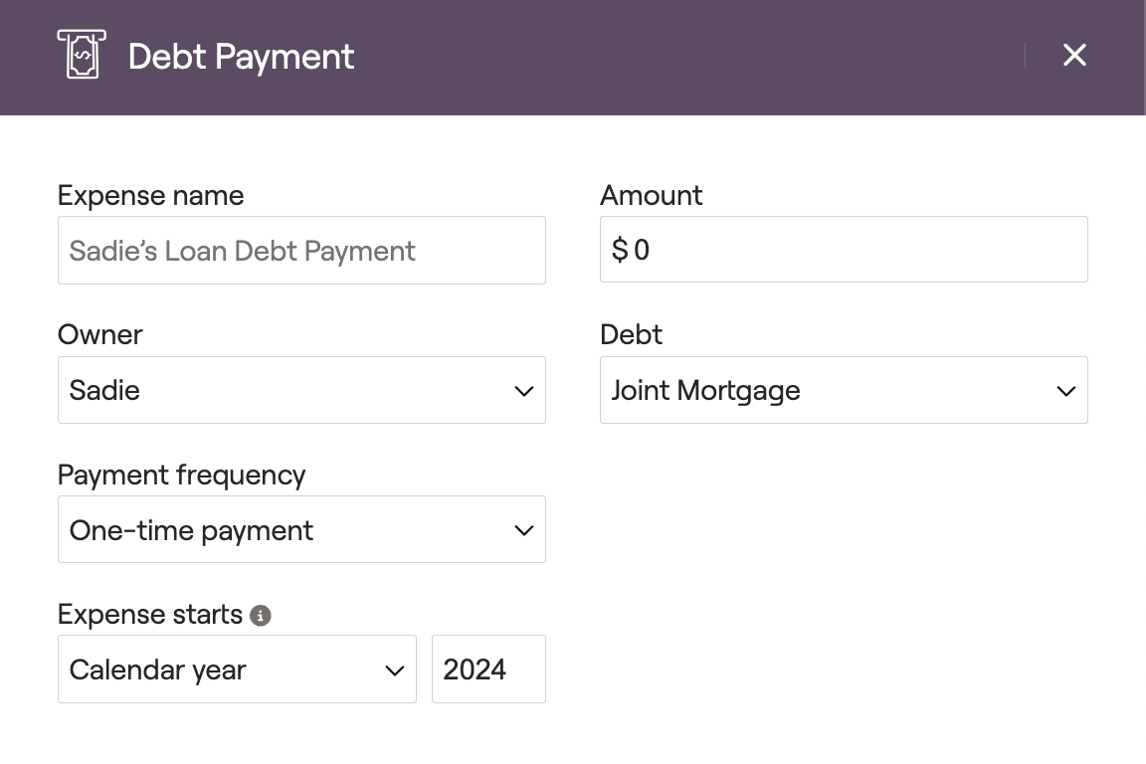Click the dollar sign in Amount field

click(x=620, y=250)
